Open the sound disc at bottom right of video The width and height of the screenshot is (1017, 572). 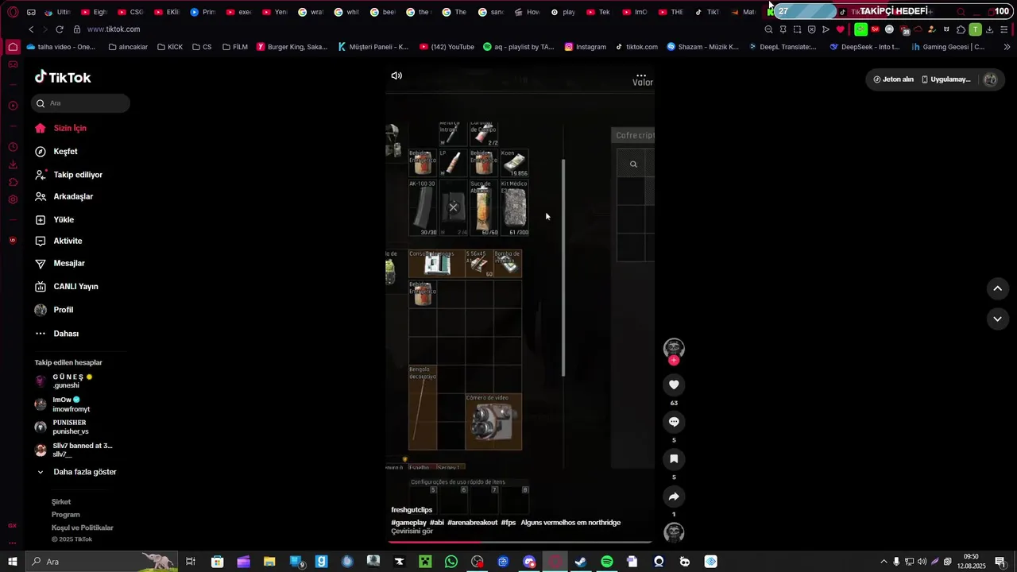pos(674,533)
